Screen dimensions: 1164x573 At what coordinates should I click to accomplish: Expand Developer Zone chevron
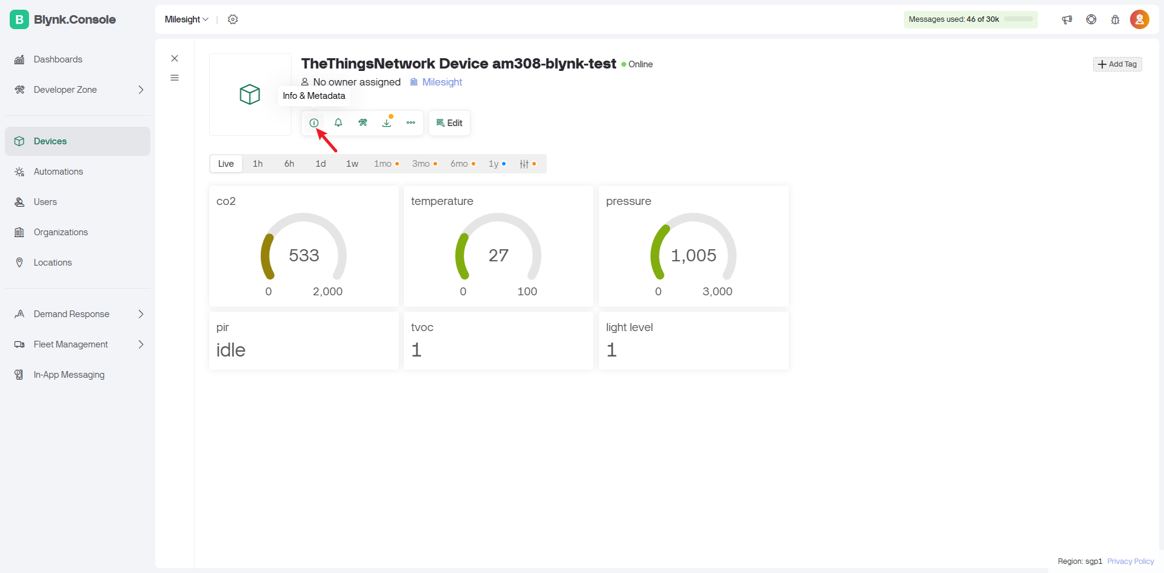tap(141, 90)
